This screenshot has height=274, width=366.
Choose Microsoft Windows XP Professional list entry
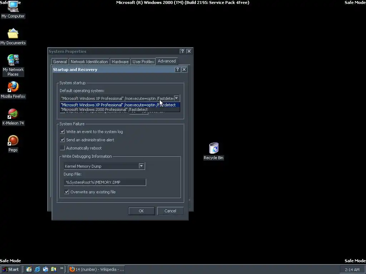[x=120, y=105]
